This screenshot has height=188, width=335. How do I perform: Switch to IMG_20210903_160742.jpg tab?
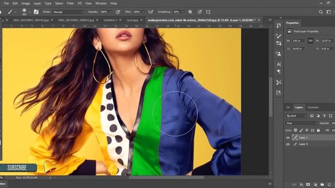(31, 20)
